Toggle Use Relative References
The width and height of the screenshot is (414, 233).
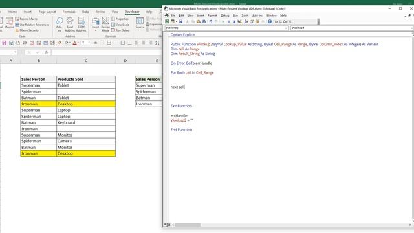32,25
